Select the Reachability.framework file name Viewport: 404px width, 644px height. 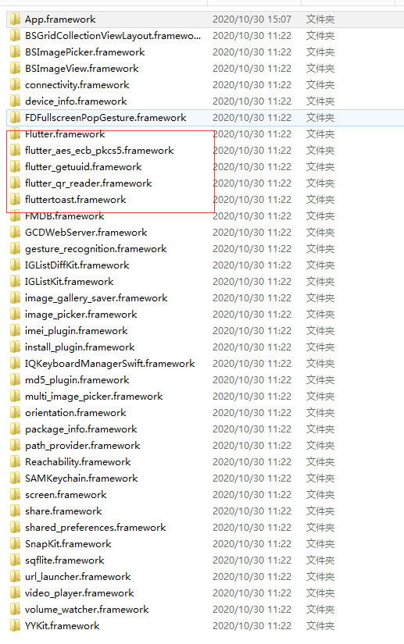tap(78, 462)
